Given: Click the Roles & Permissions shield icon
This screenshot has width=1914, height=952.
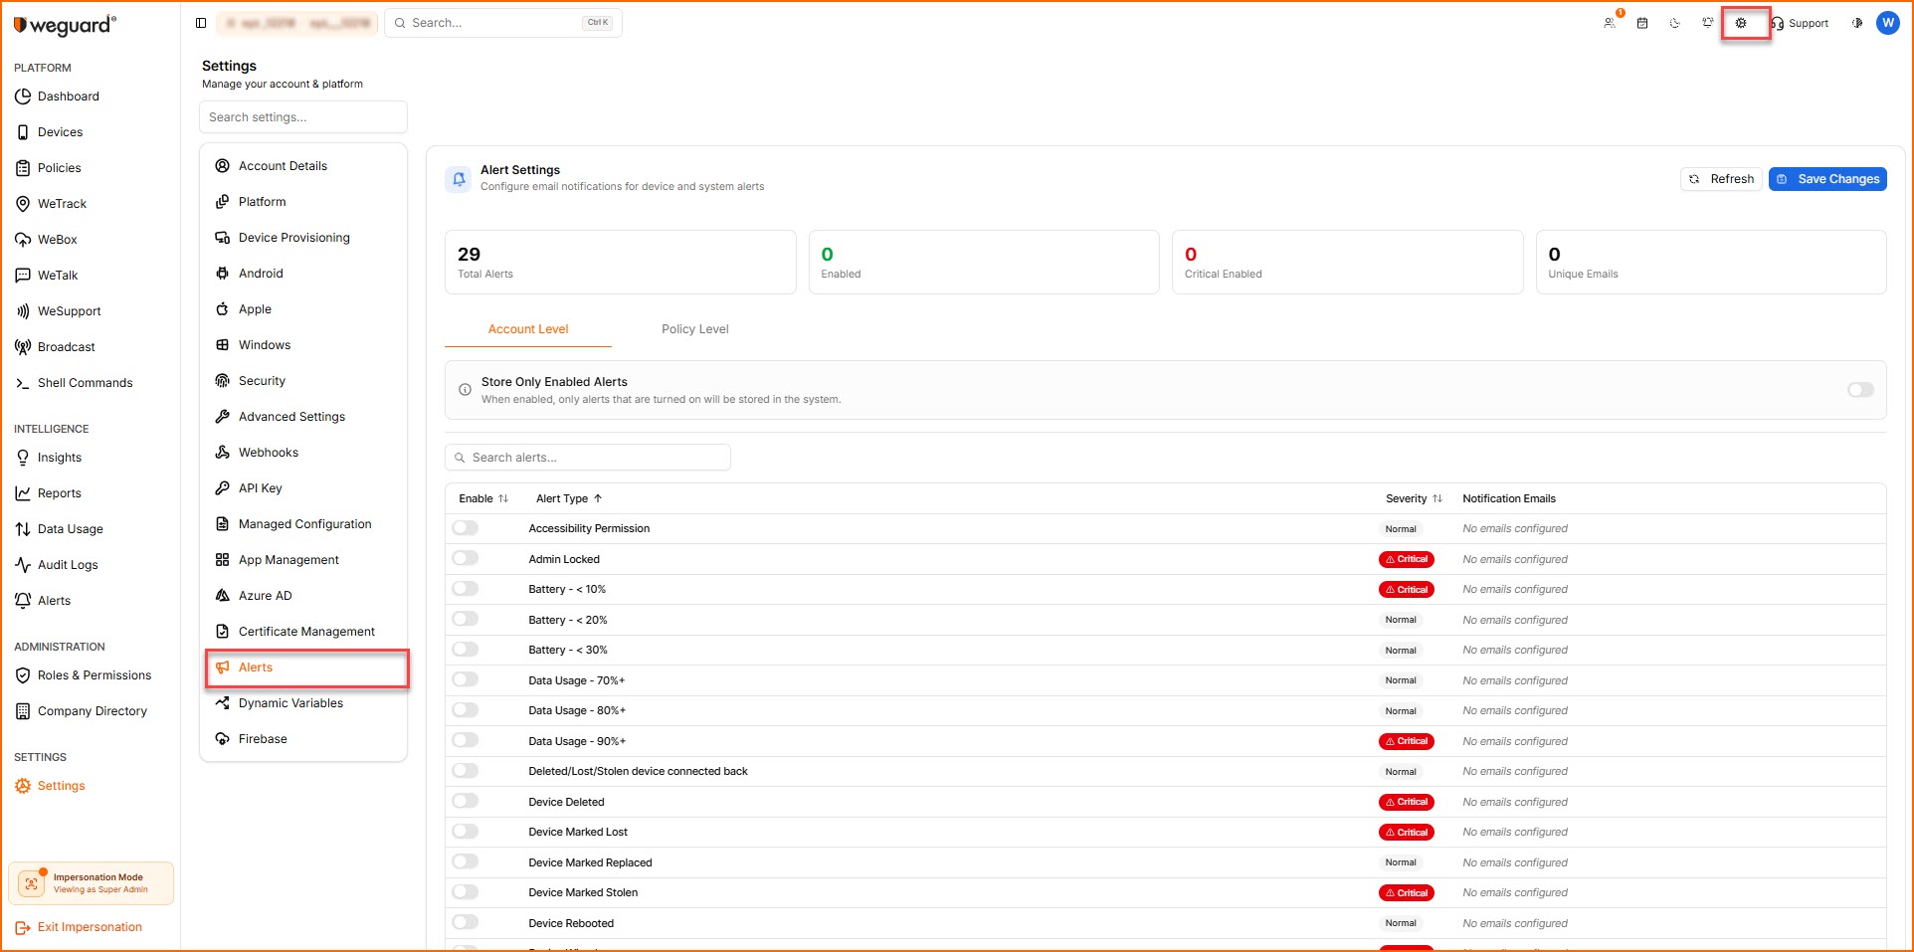Looking at the screenshot, I should 23,675.
